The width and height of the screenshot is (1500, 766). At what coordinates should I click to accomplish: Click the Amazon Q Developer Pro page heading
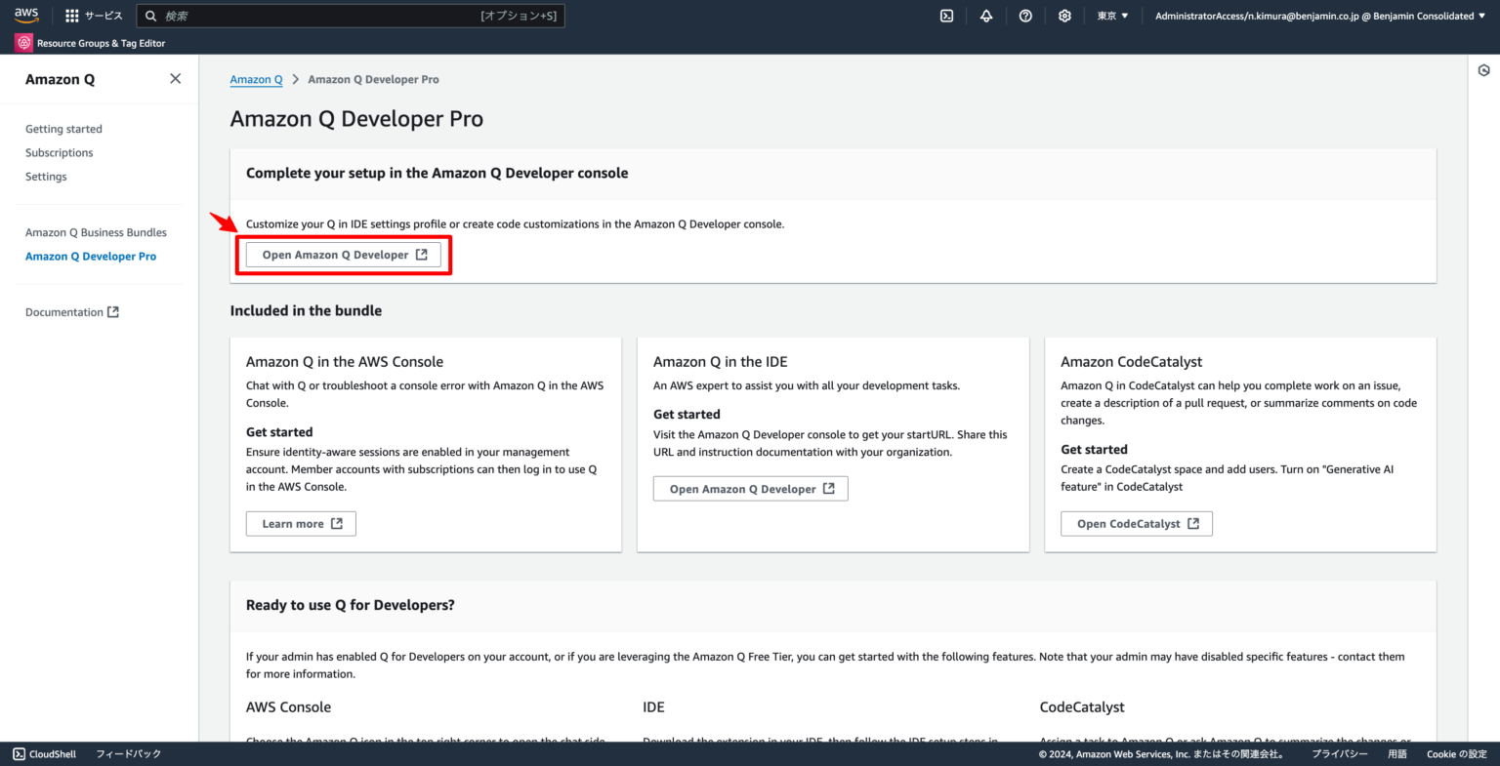coord(356,119)
